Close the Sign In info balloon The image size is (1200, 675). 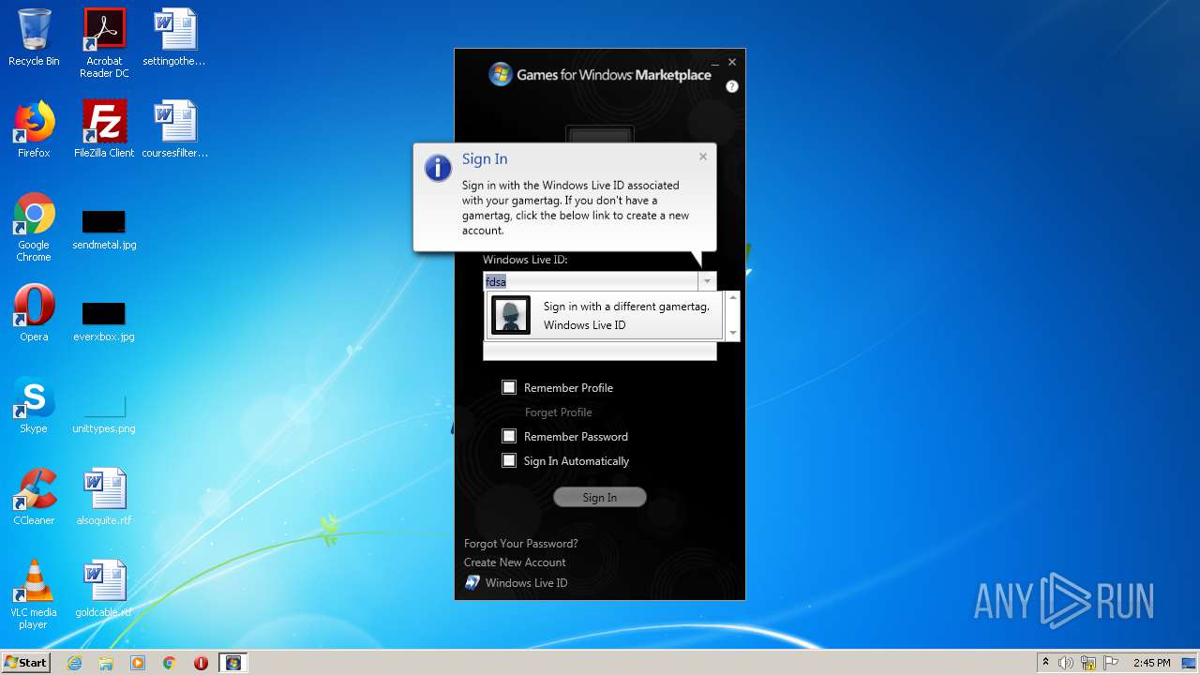[703, 157]
